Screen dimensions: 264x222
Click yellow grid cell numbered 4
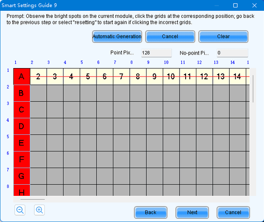(x=71, y=76)
